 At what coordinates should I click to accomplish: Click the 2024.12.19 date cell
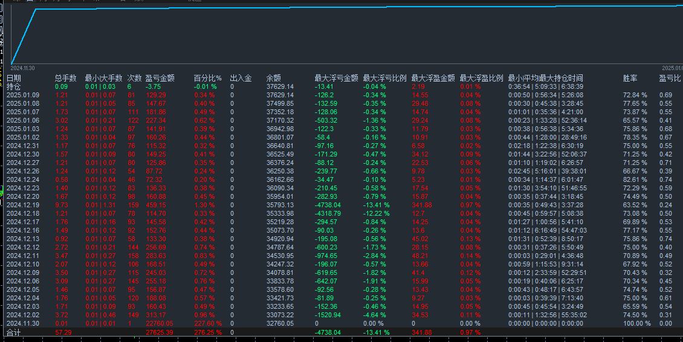[22, 205]
